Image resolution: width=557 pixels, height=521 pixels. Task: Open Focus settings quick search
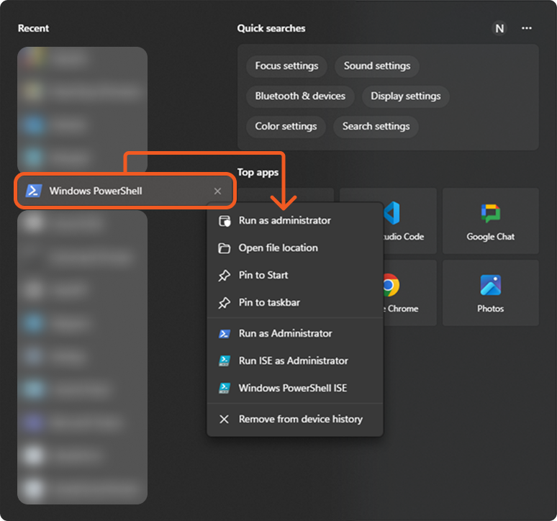[x=286, y=66]
